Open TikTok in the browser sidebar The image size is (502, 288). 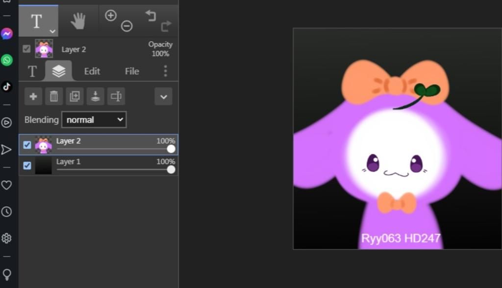pos(7,87)
